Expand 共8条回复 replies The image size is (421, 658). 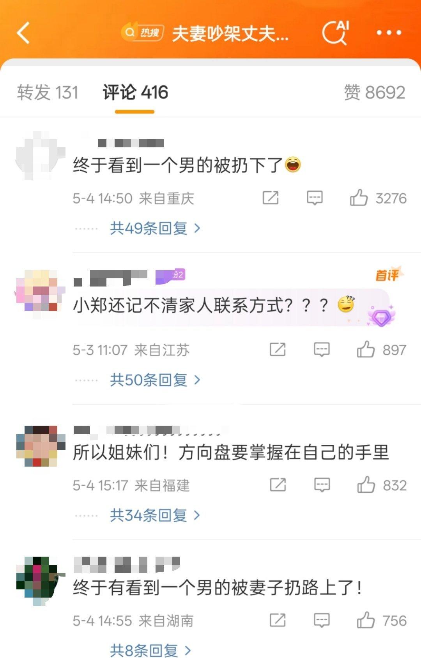coord(150,650)
